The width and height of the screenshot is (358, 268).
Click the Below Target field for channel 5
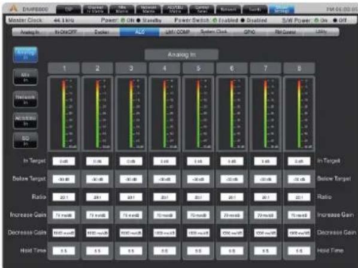(198, 179)
